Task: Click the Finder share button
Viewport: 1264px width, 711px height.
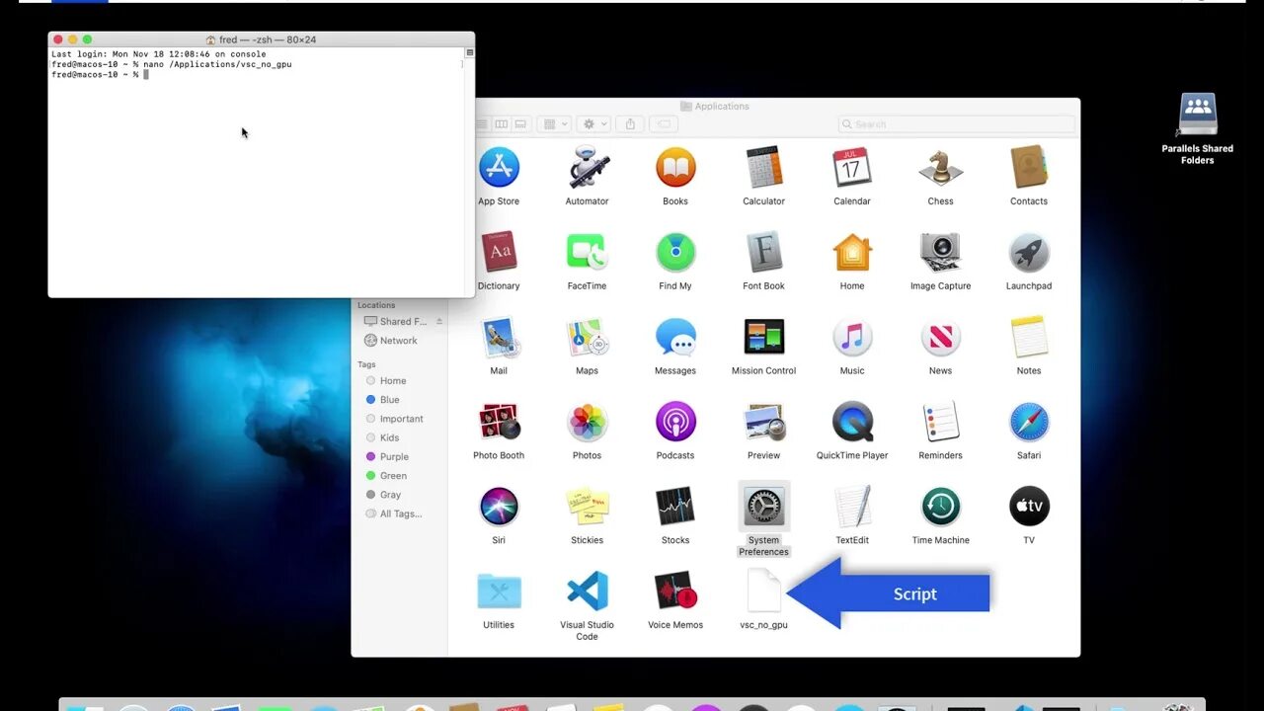Action: (630, 124)
